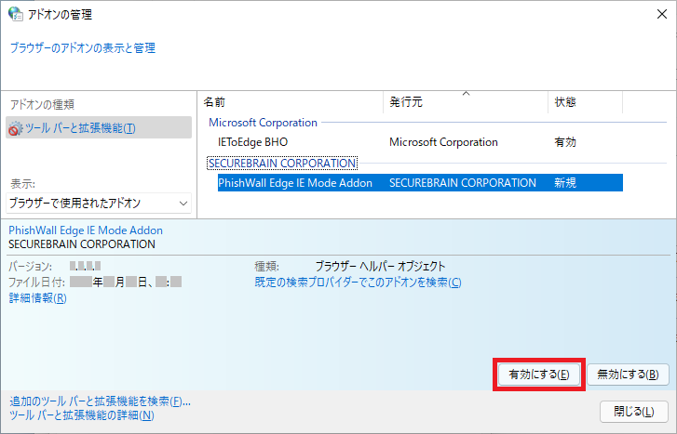Click the 有効にする(E) button

(x=539, y=375)
